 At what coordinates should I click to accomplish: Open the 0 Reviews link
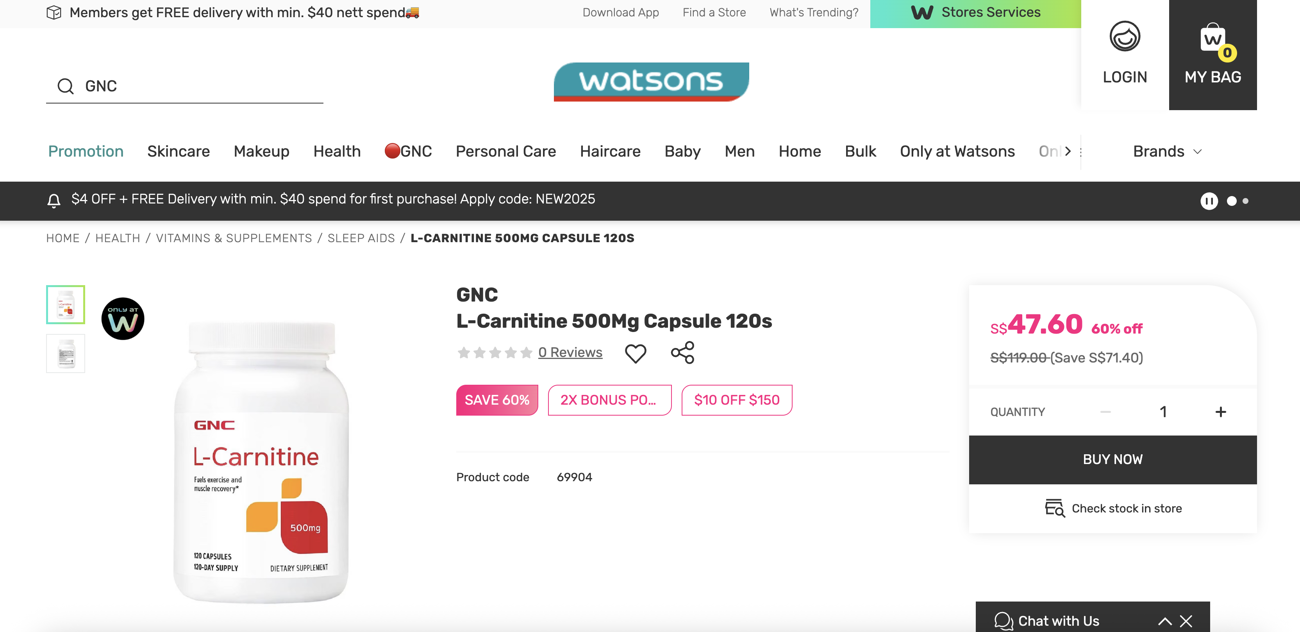click(x=570, y=352)
